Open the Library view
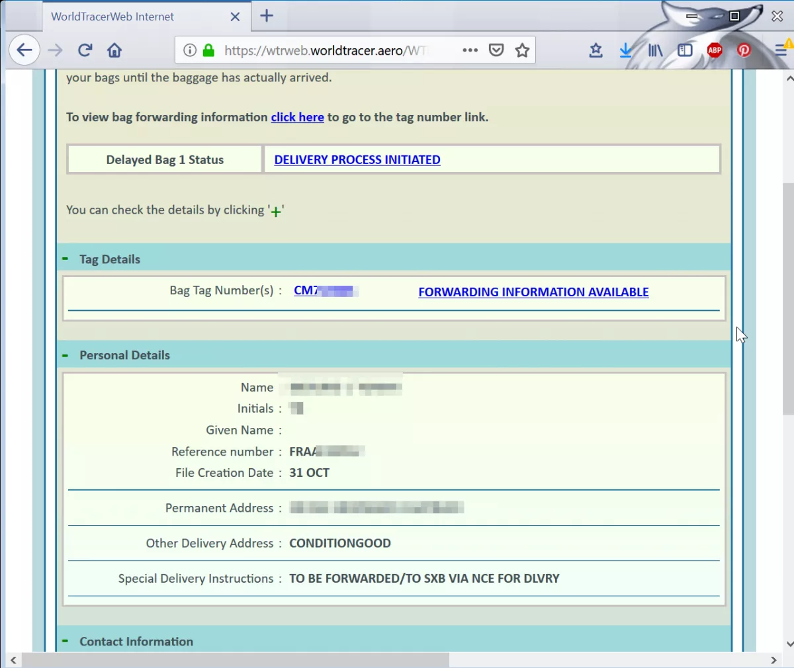This screenshot has height=668, width=794. (655, 50)
